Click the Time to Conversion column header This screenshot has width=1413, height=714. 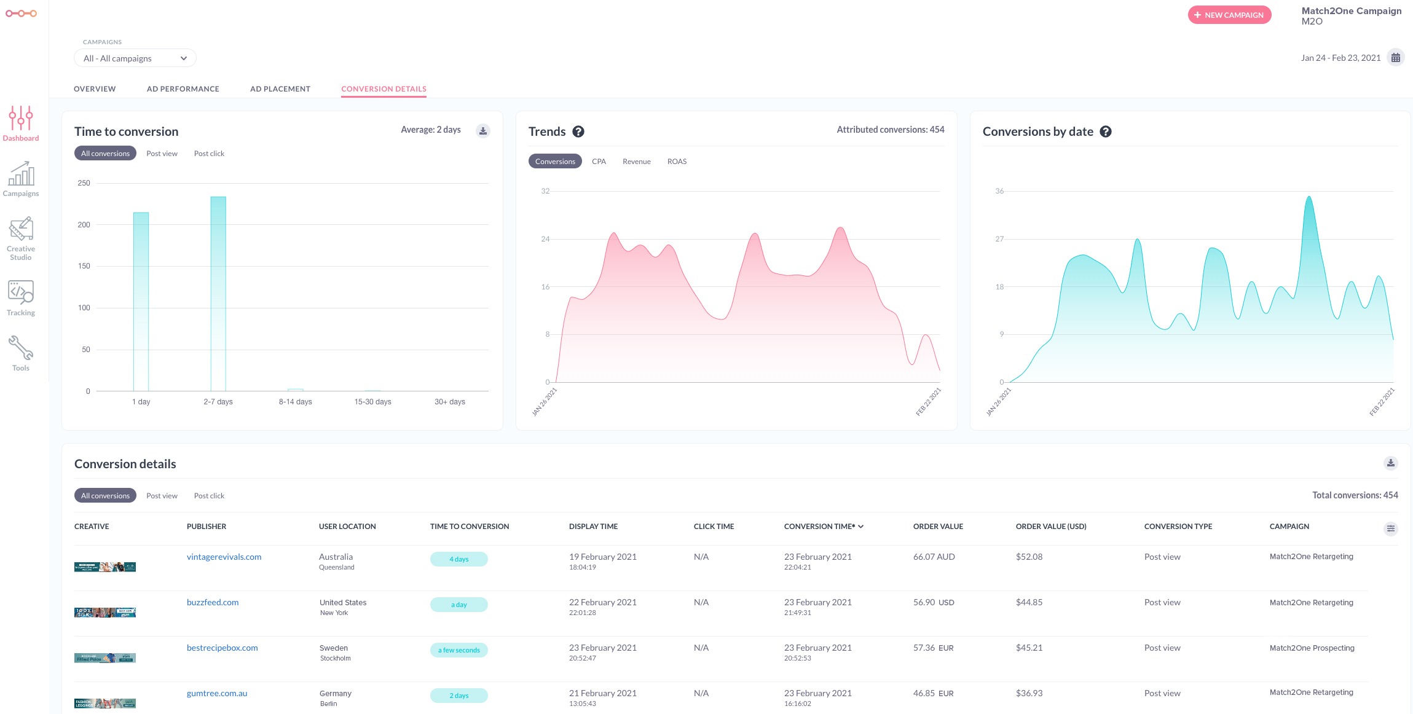click(x=470, y=527)
